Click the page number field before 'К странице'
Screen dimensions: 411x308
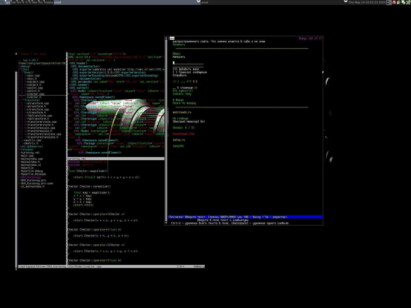coord(174,88)
